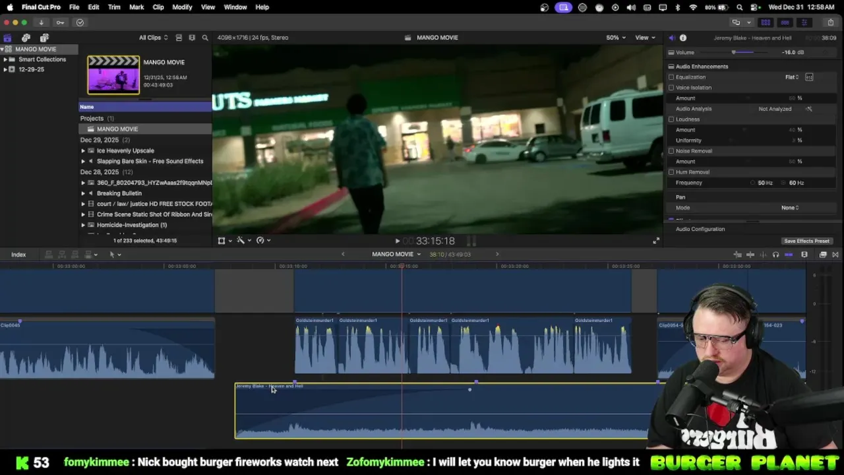Enter viewer fullscreen with expand arrows icon
The width and height of the screenshot is (844, 475).
[655, 241]
